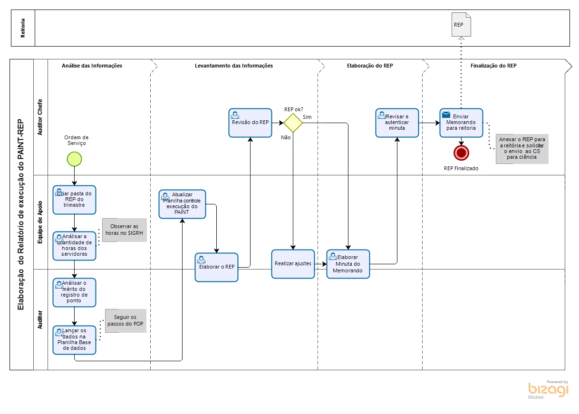Select the 'Equipe de Apoio' lane label
The width and height of the screenshot is (579, 414).
tap(40, 221)
